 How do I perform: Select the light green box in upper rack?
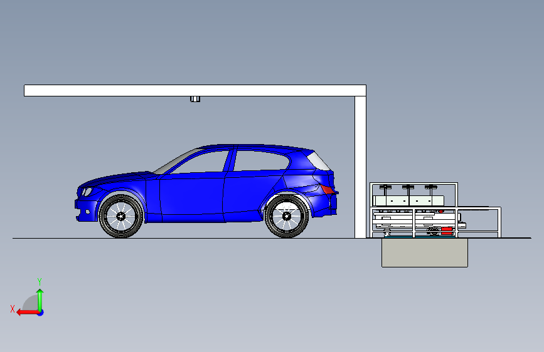(408, 200)
